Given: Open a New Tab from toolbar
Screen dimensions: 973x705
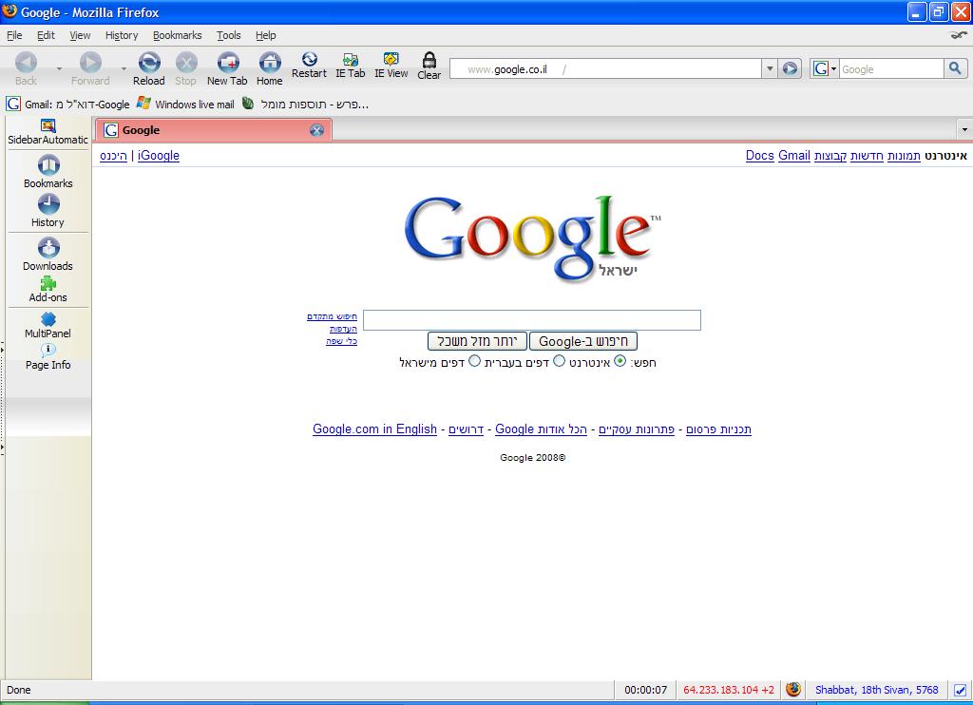Looking at the screenshot, I should (x=227, y=64).
